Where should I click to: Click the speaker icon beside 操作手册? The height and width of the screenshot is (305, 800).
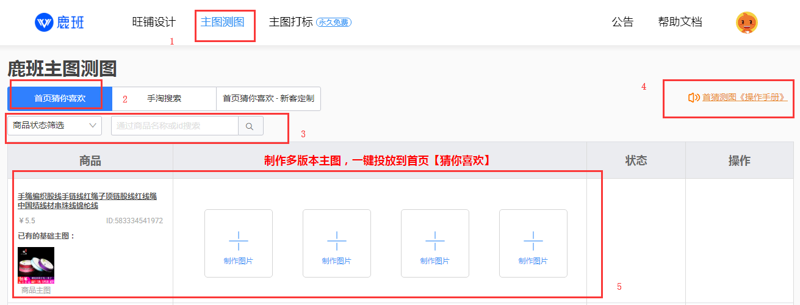pyautogui.click(x=693, y=98)
